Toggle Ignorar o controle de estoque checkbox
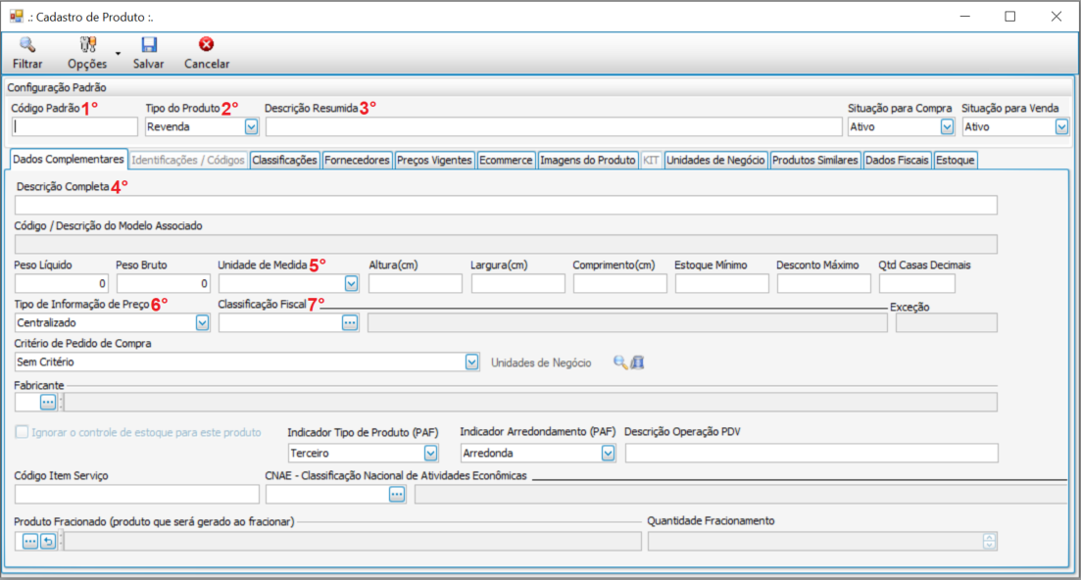Image resolution: width=1081 pixels, height=580 pixels. tap(23, 432)
